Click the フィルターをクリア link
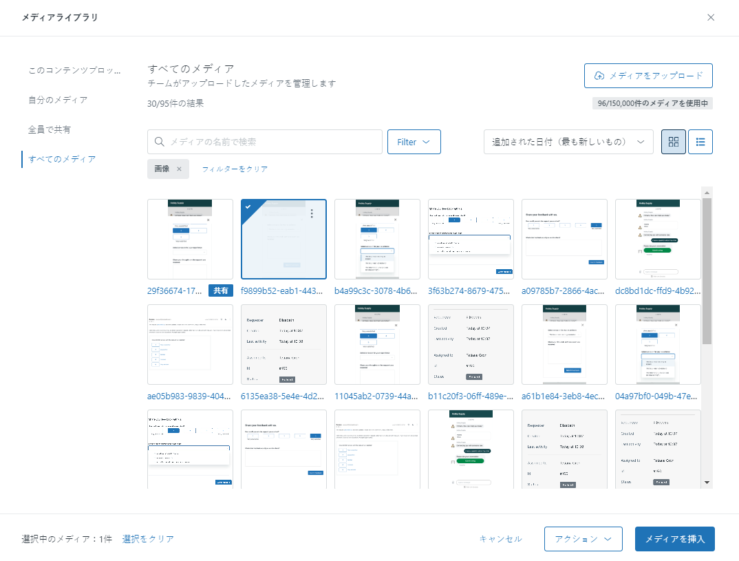 coord(235,168)
